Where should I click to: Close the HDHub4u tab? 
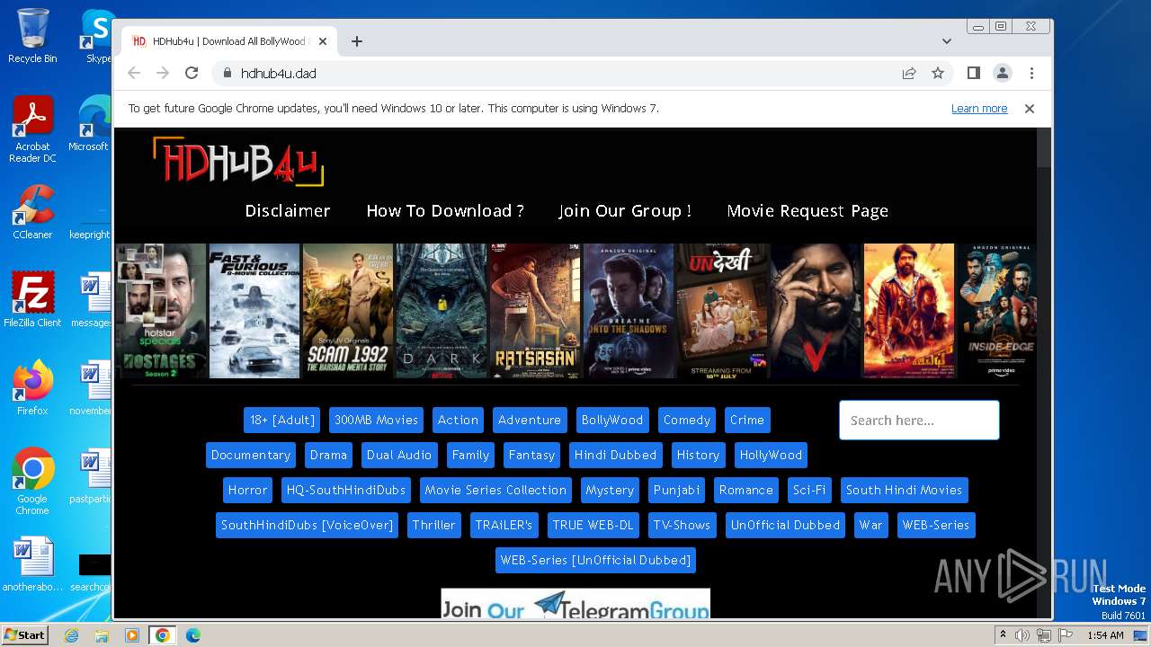(322, 41)
